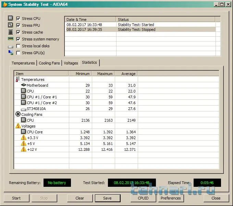Click the Motherboard sensor icon
Image resolution: width=233 pixels, height=206 pixels.
24,85
